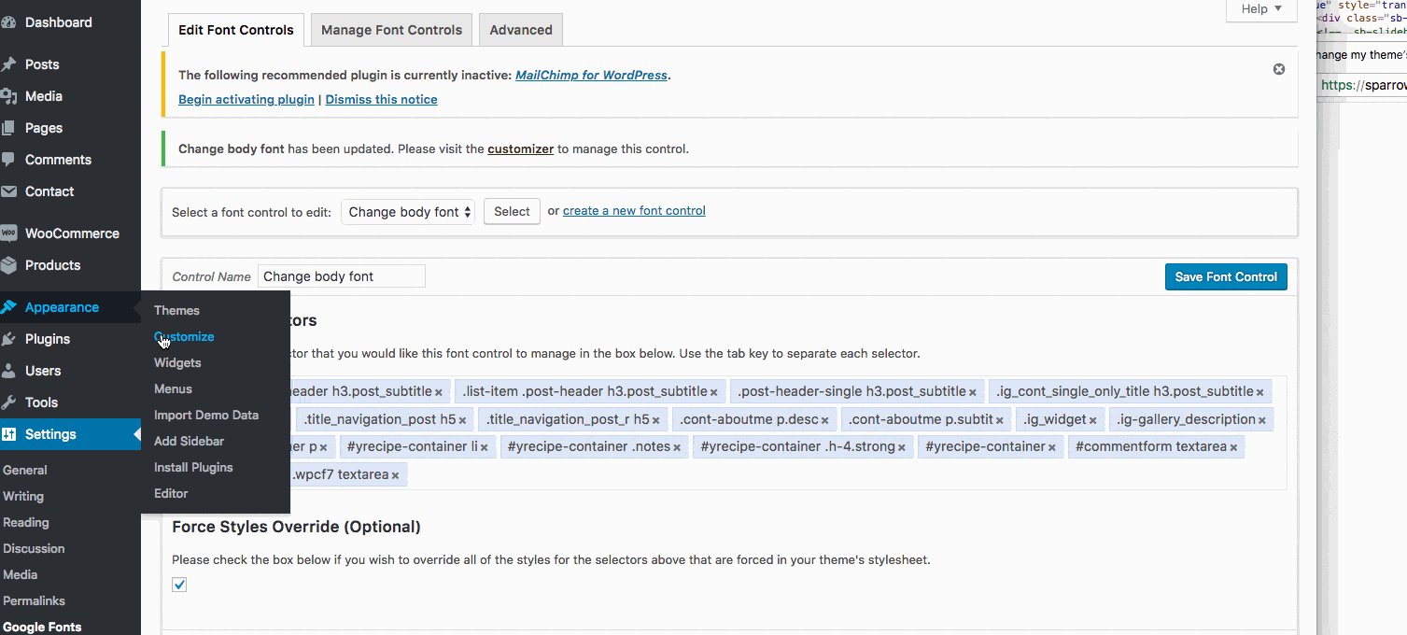Open the create a new font control link

pos(633,210)
